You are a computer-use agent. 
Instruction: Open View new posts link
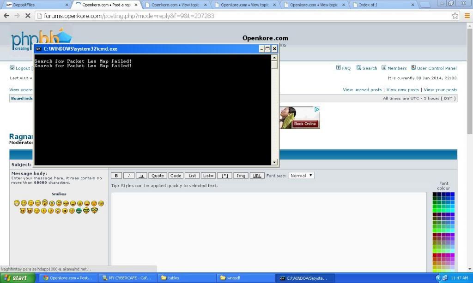402,90
